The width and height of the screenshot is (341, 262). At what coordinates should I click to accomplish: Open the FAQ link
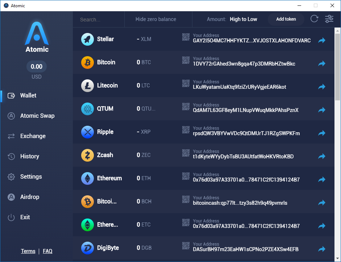click(x=47, y=251)
